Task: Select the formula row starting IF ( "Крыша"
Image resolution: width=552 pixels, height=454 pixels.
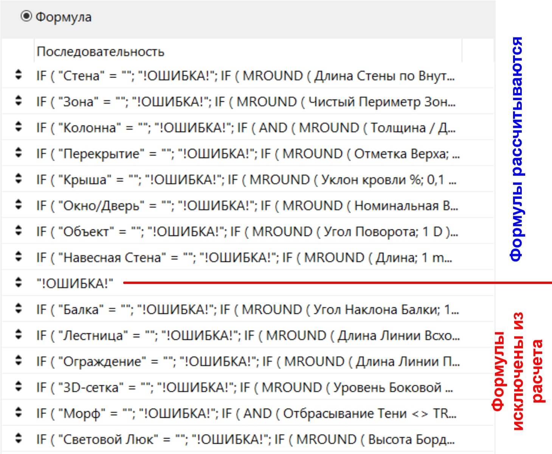Action: tap(248, 179)
